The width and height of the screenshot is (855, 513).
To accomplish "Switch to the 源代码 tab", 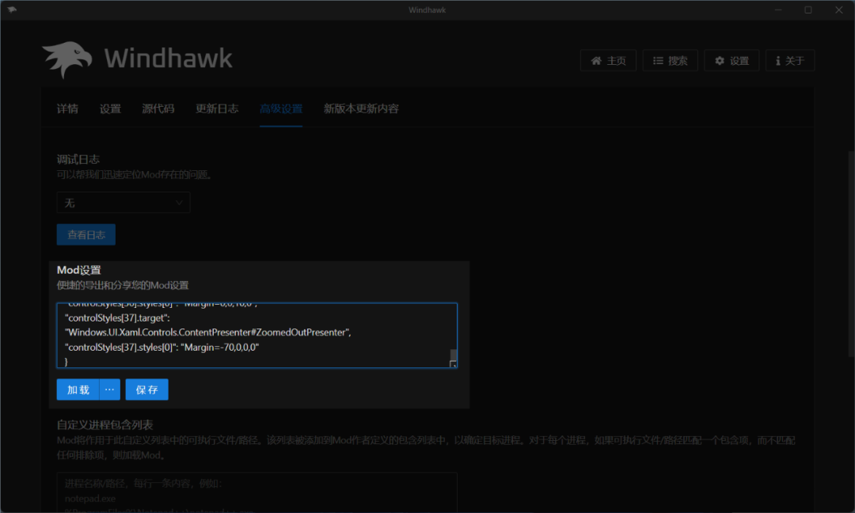I will point(158,108).
